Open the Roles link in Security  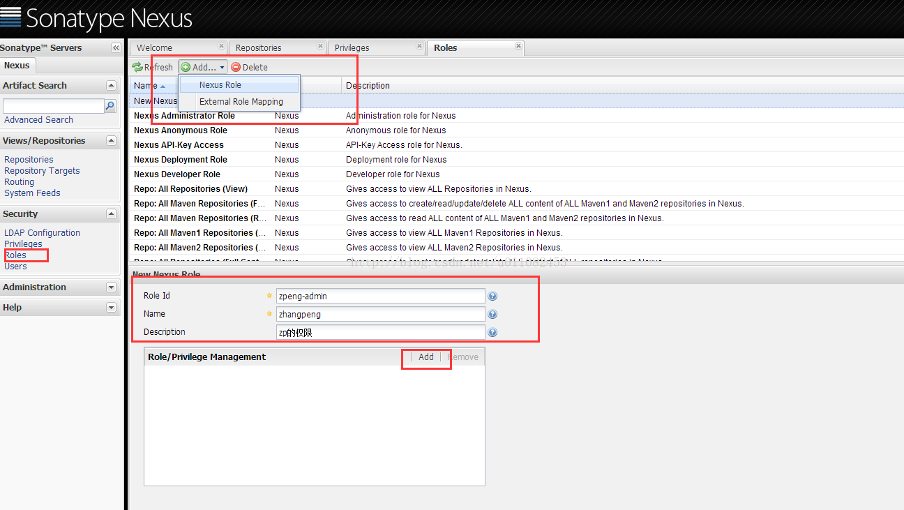point(15,255)
